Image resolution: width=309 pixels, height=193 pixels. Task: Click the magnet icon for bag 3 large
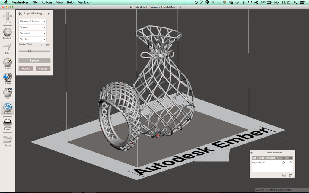[x=283, y=158]
